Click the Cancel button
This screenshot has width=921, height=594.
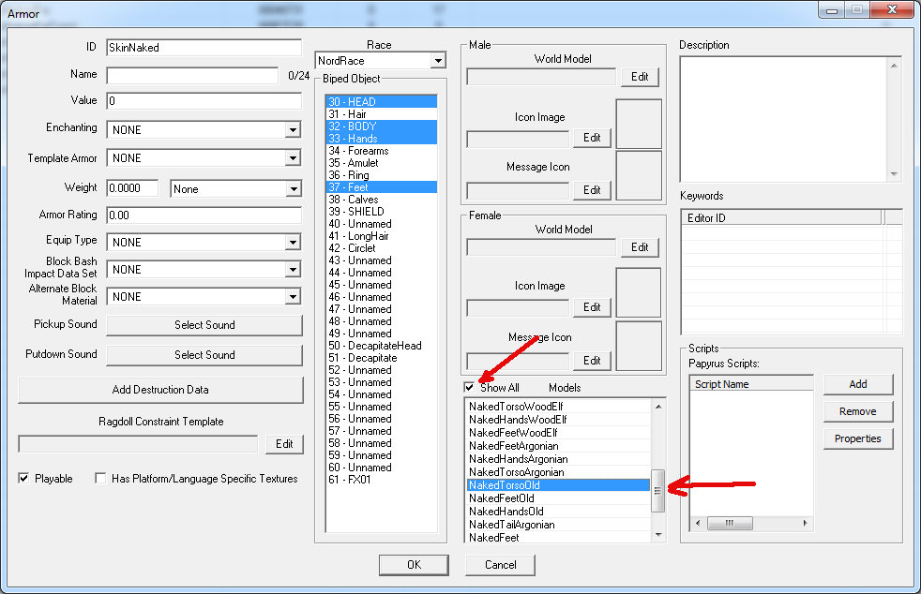(501, 565)
